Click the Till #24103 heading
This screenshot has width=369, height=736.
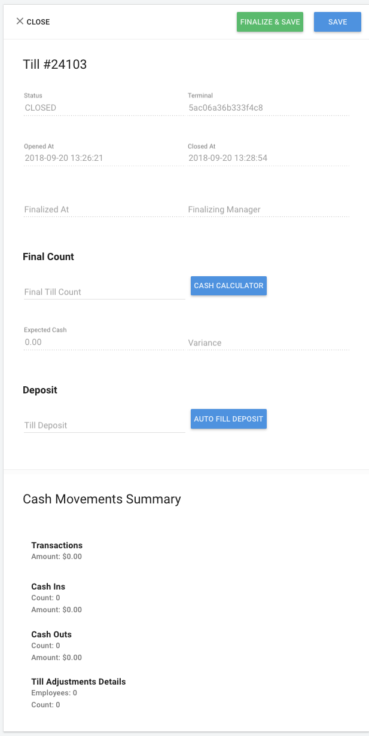point(54,65)
